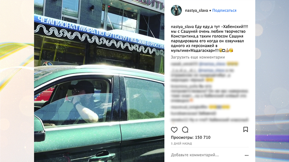Click the Хабенский caption text line
The width and height of the screenshot is (289, 162).
(209, 27)
